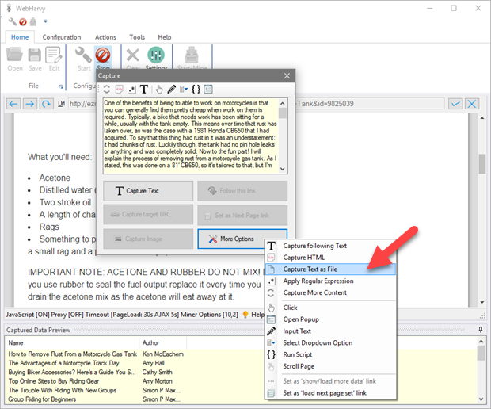Click the Capture HTML icon in Capture toolbar

(x=120, y=90)
